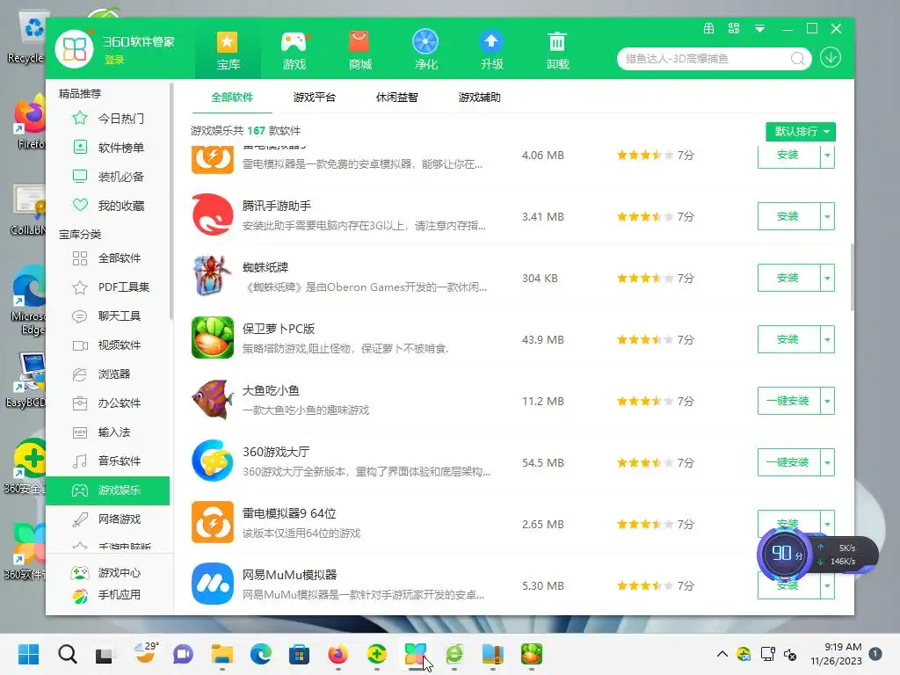Open 软件榜单 in sidebar

tap(108, 148)
